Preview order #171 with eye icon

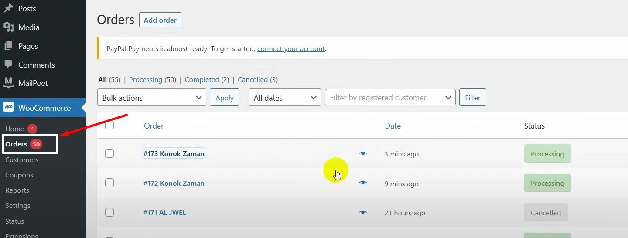coord(363,212)
